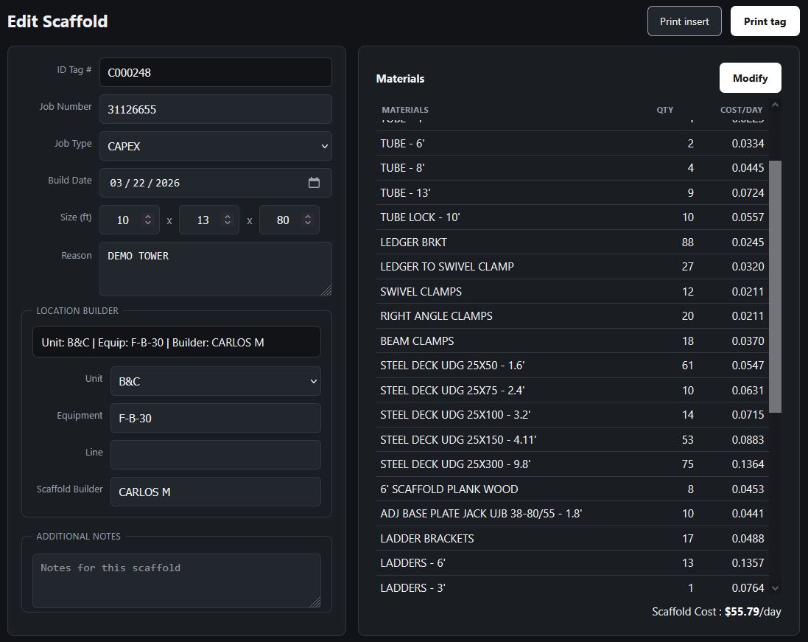Select the TUBE - 6' row

coord(572,143)
